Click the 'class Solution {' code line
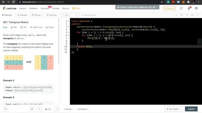The height and width of the screenshot is (113, 202). pyautogui.click(x=82, y=21)
